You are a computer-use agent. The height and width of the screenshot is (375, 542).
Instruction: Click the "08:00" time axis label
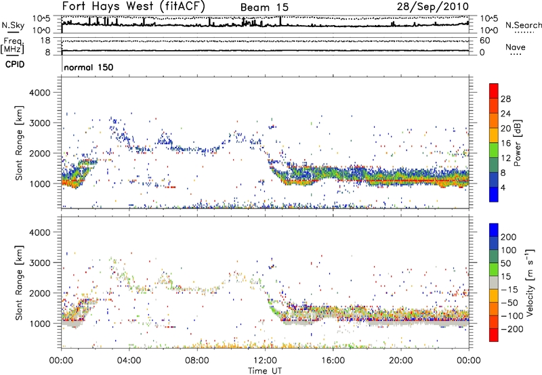(x=197, y=361)
